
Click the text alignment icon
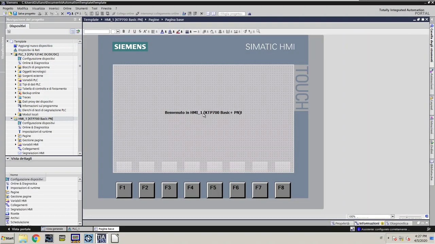(x=154, y=32)
